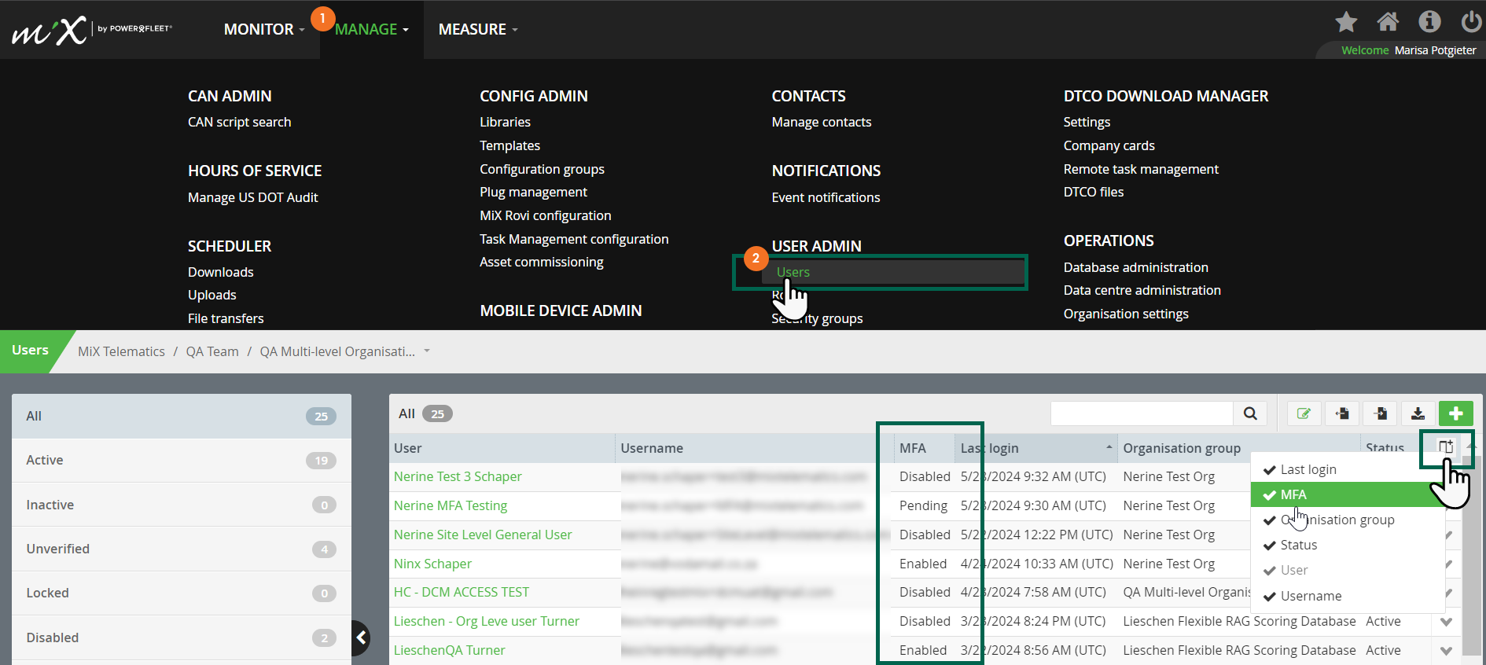Image resolution: width=1486 pixels, height=665 pixels.
Task: Click the MiX Telematics breadcrumb
Action: click(x=121, y=351)
